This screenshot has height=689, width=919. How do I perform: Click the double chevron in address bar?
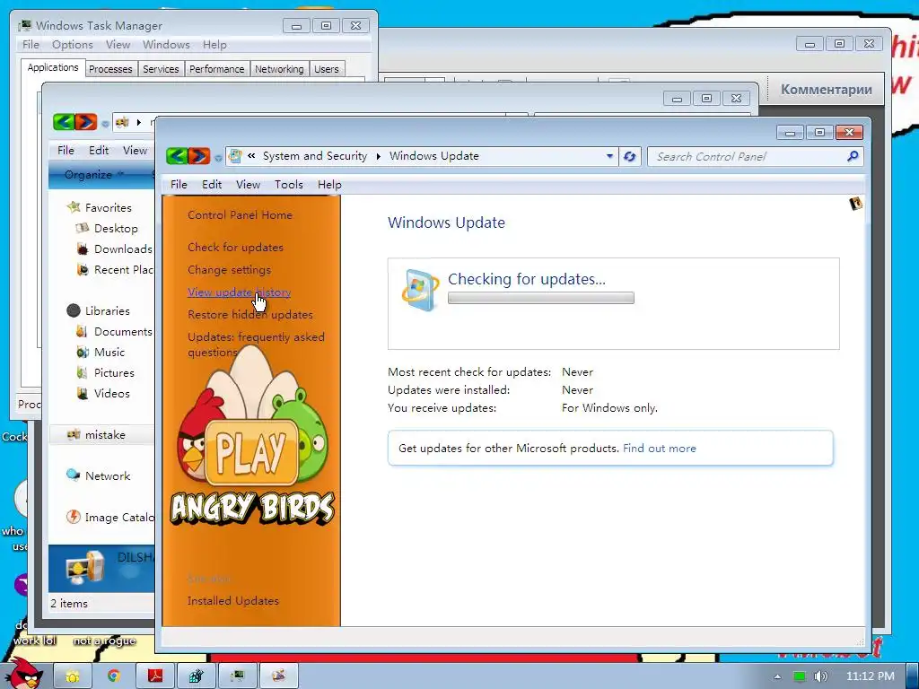(x=251, y=156)
